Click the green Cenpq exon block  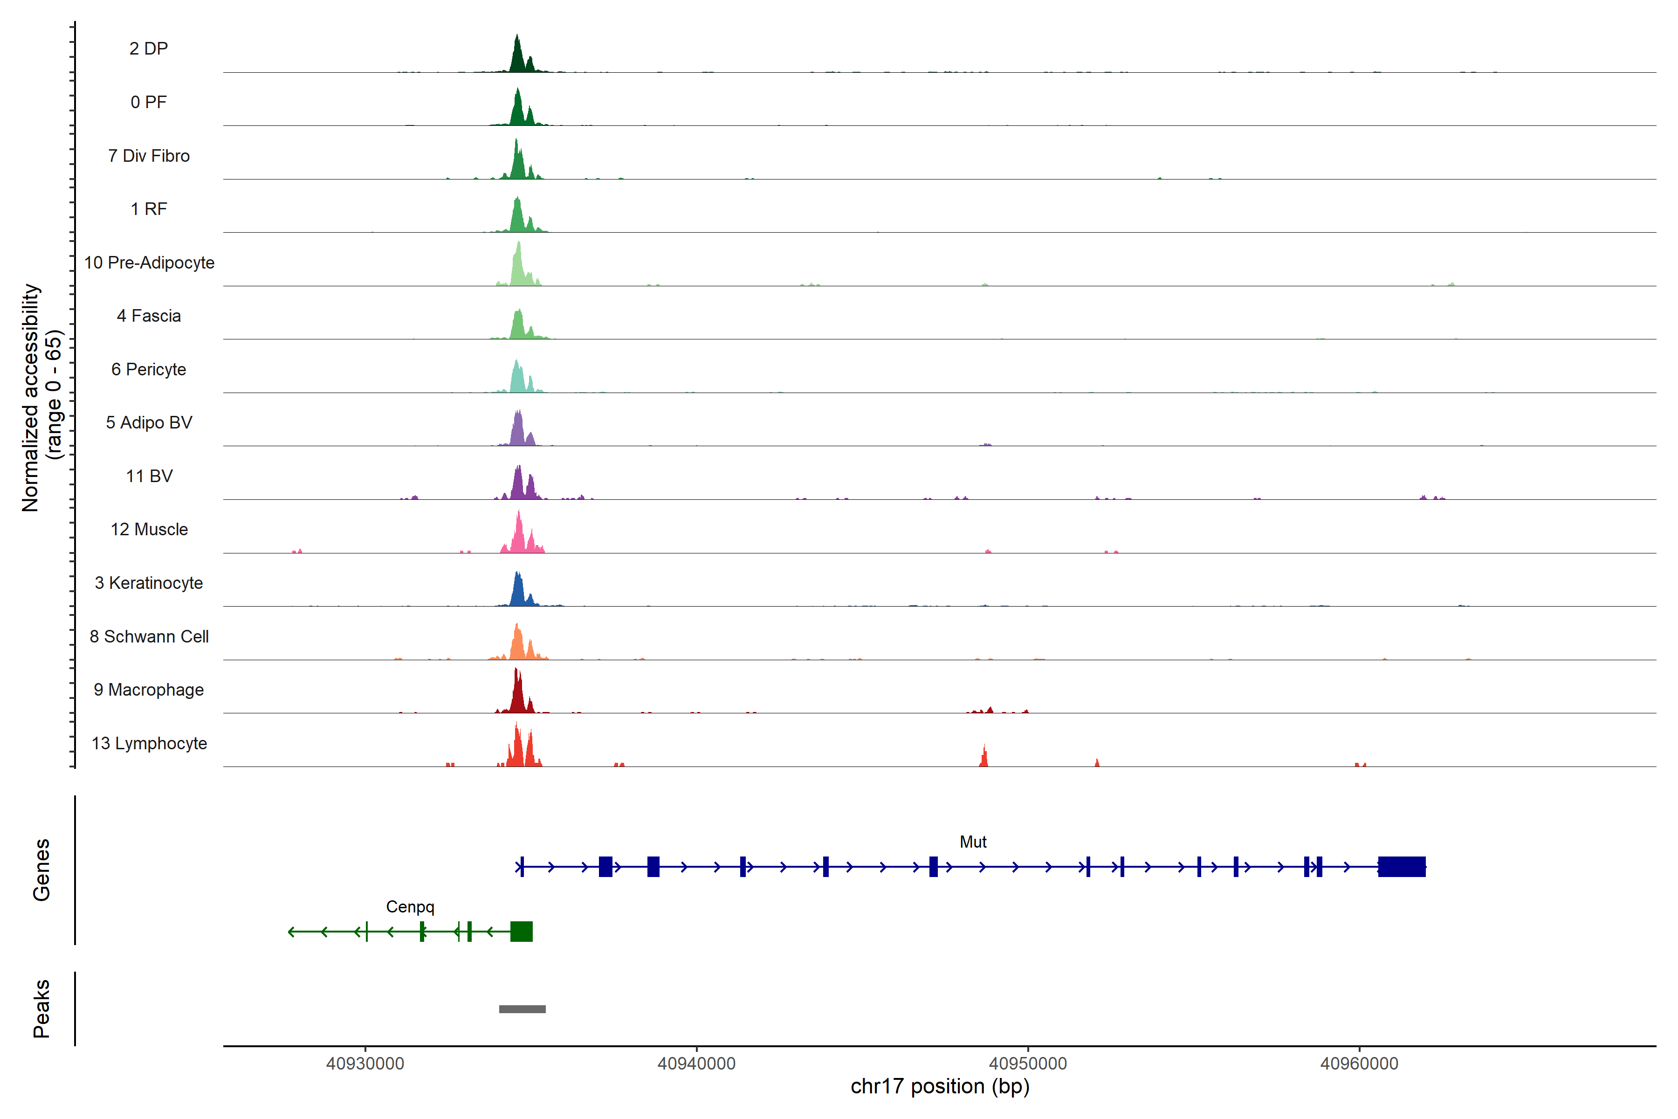pyautogui.click(x=522, y=931)
